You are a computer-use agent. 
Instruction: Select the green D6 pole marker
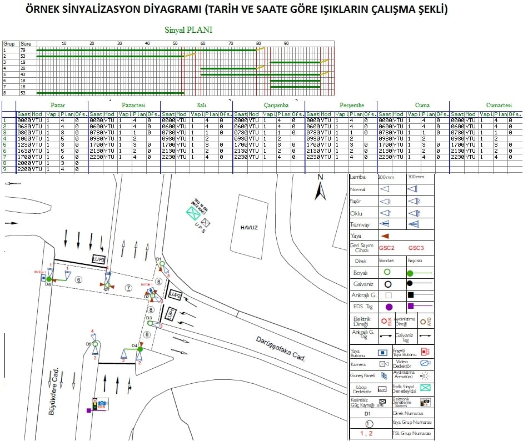click(x=49, y=279)
